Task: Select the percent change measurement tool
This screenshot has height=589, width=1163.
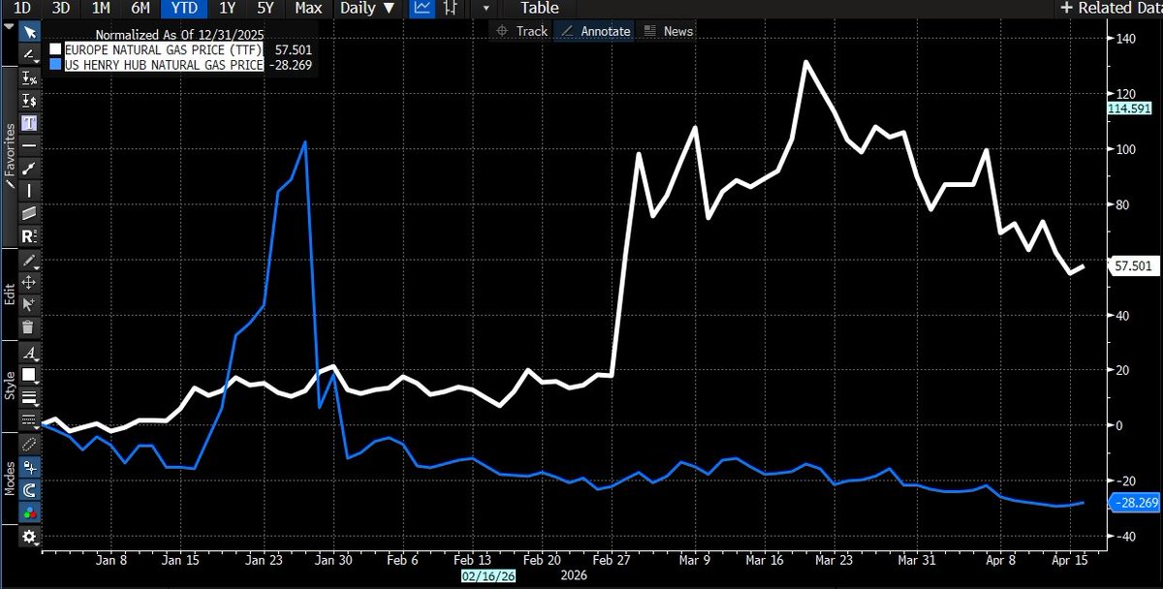Action: (29, 77)
